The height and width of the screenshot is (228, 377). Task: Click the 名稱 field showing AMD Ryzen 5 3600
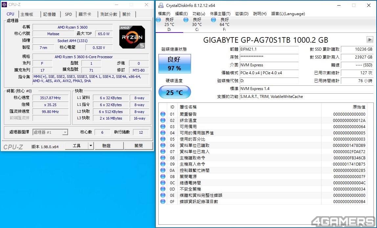point(73,27)
